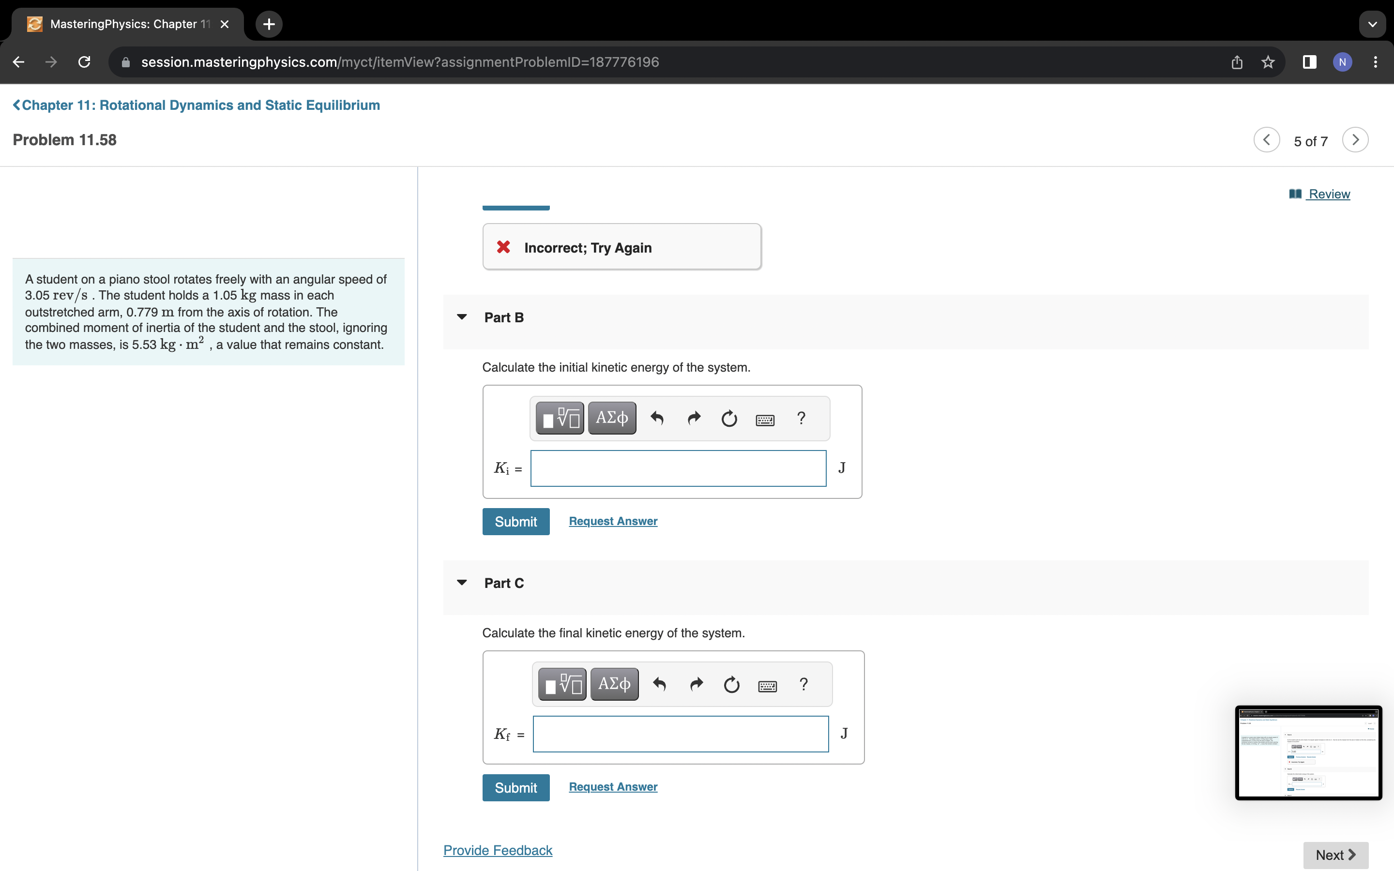Viewport: 1394px width, 871px height.
Task: Collapse the Part C section
Action: pyautogui.click(x=461, y=583)
